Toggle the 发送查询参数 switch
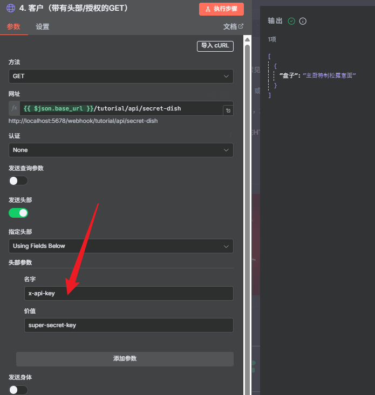375x395 pixels. coord(18,181)
